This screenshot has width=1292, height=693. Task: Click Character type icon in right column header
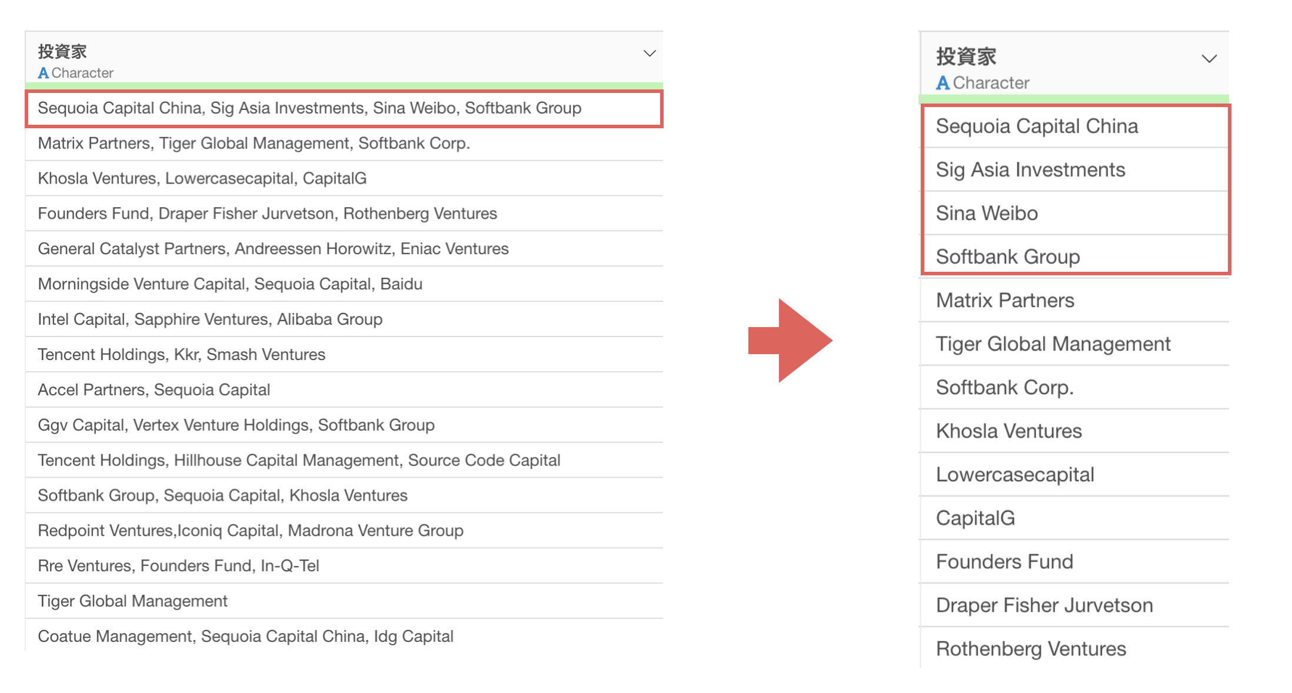[x=943, y=83]
